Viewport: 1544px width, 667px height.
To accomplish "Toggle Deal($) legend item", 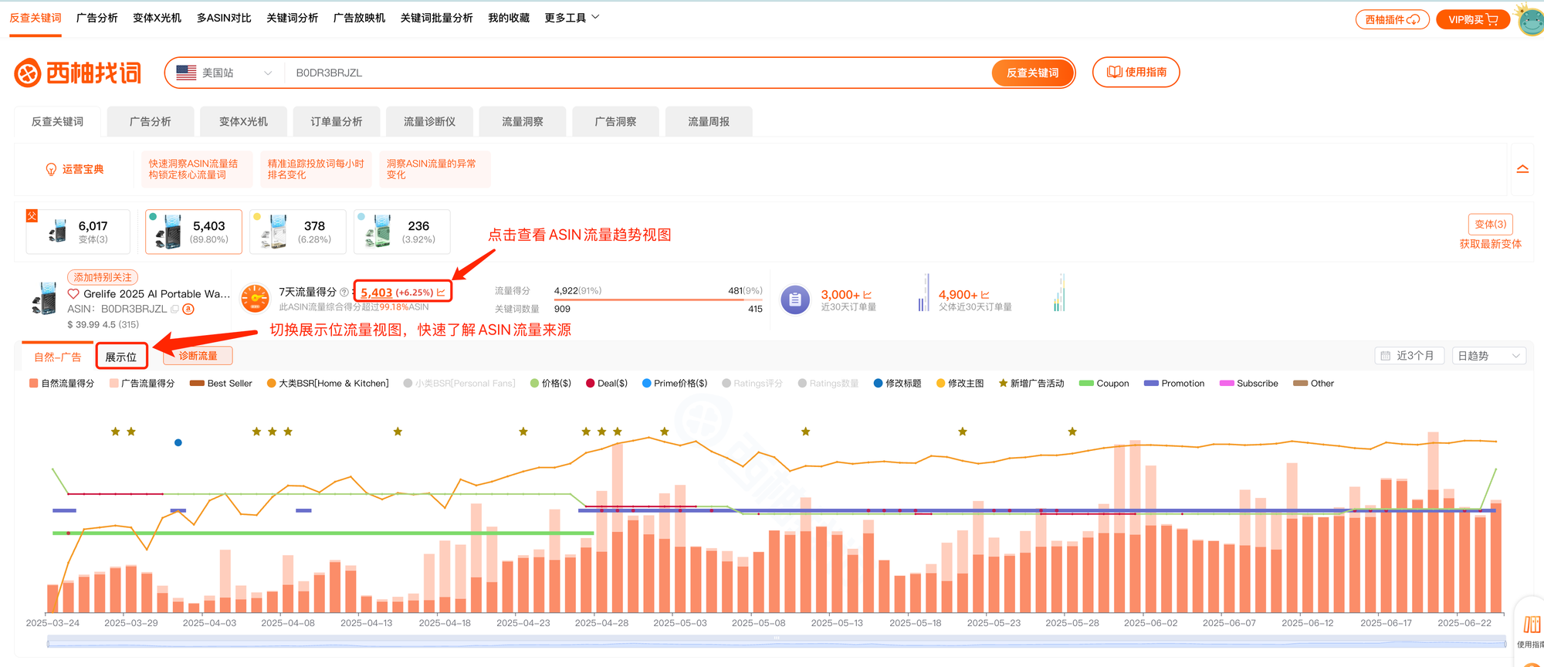I will (x=607, y=383).
